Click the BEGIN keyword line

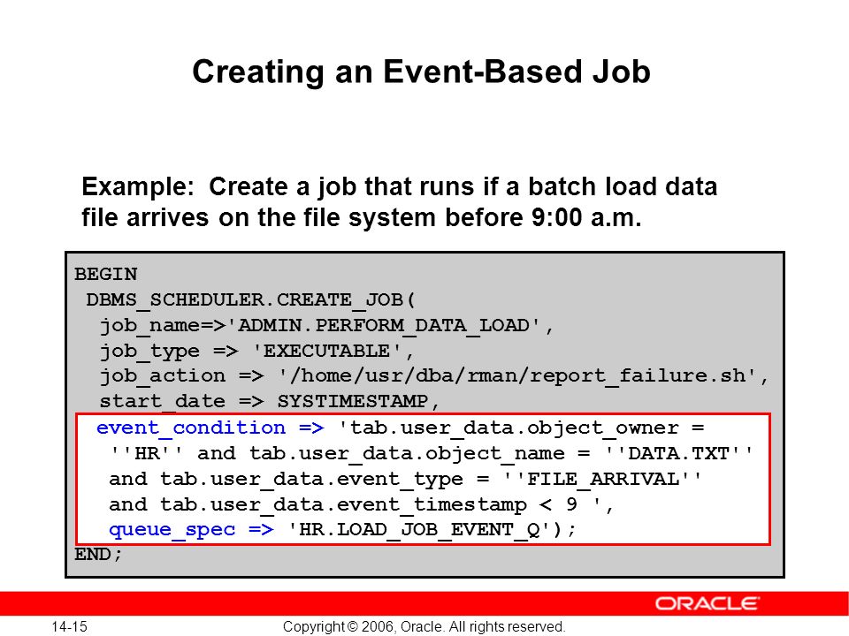coord(106,274)
